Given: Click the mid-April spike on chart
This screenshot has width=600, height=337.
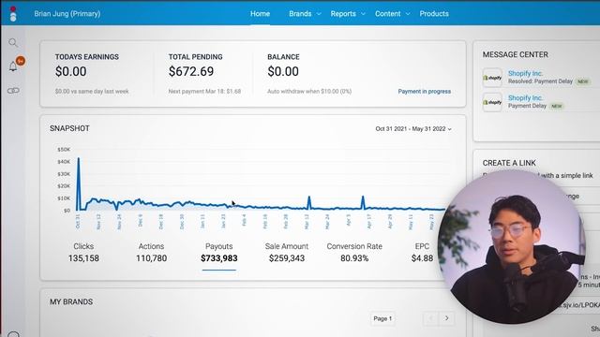Looking at the screenshot, I should pos(363,198).
